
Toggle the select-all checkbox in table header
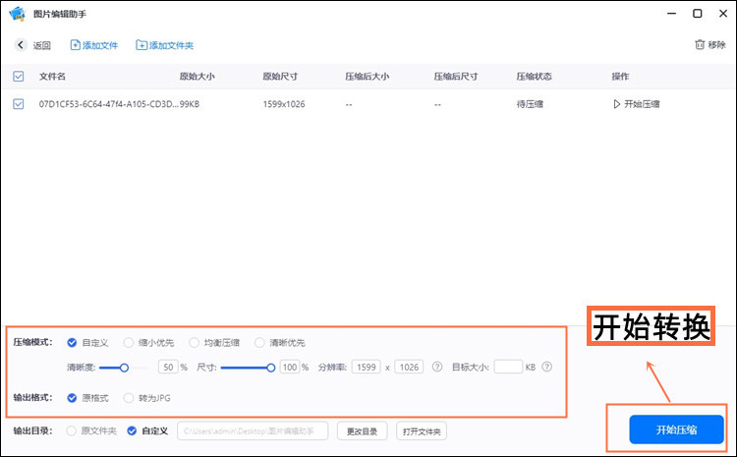(x=19, y=77)
